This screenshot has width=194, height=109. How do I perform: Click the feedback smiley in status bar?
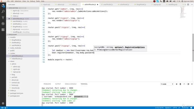point(191,108)
